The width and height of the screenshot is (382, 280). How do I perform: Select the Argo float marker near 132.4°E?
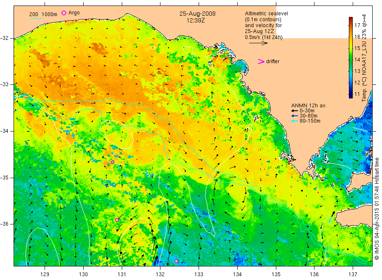click(177, 261)
